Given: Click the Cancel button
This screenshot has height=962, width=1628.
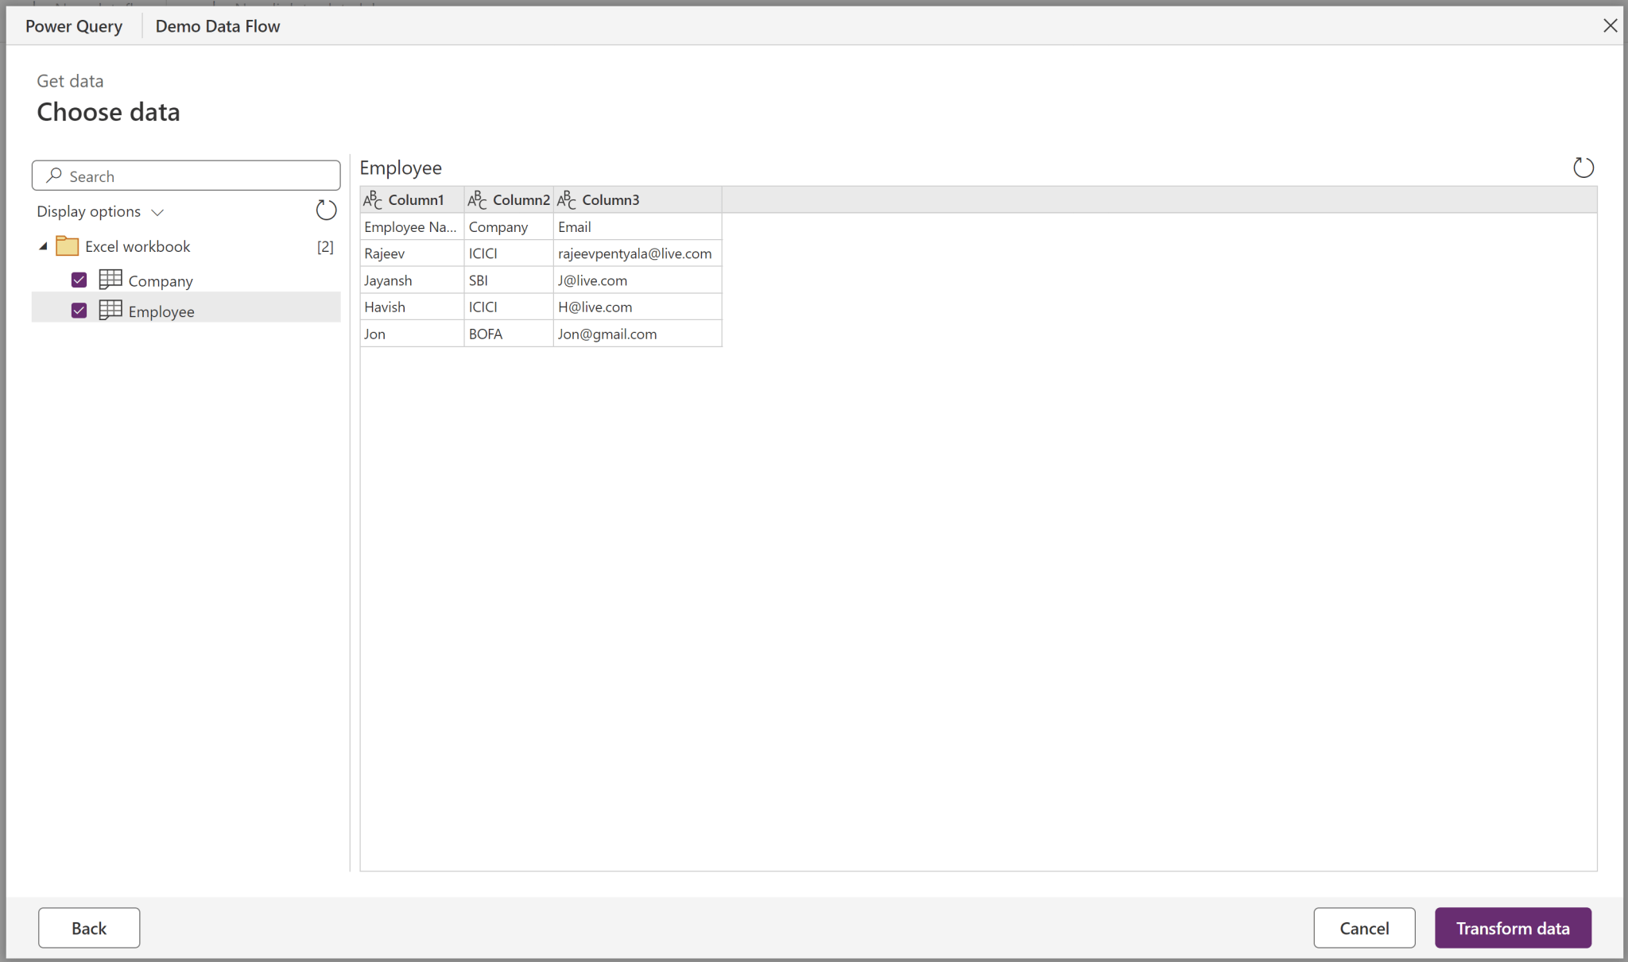Looking at the screenshot, I should 1364,927.
